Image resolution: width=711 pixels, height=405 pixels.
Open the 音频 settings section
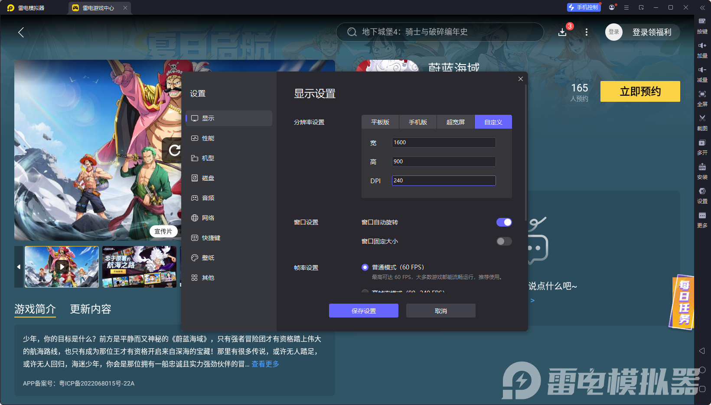(x=229, y=198)
